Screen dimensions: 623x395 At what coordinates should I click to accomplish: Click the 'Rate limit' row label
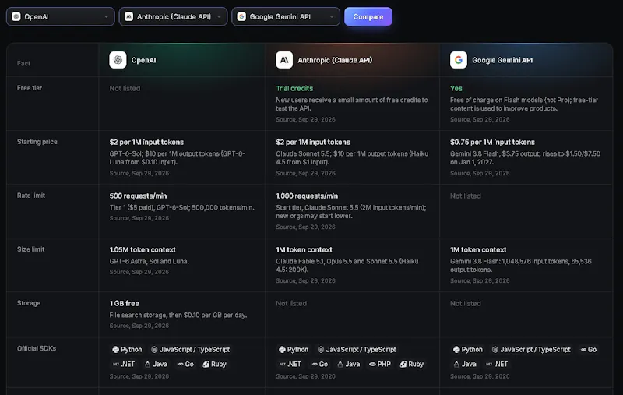(x=31, y=195)
